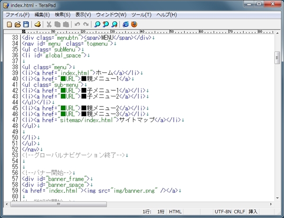Open the ウィンドウ(W) menu

[x=111, y=15]
